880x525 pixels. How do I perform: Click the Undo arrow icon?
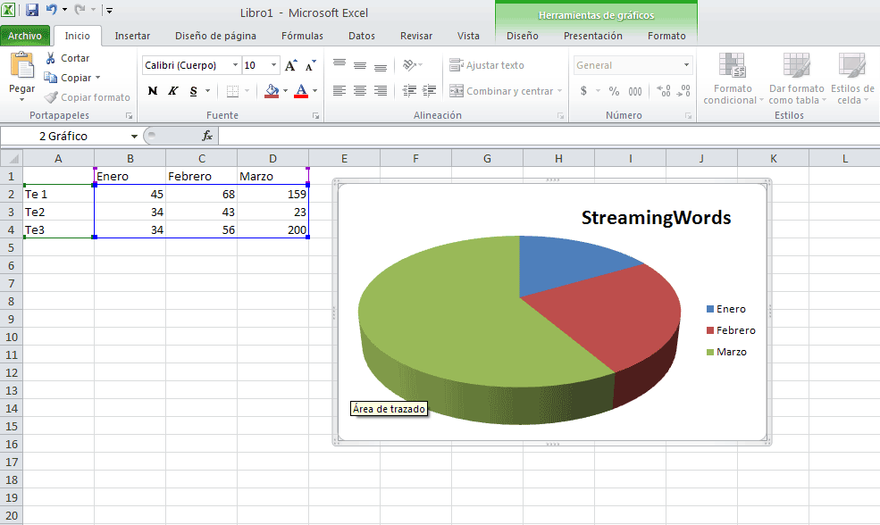[52, 10]
